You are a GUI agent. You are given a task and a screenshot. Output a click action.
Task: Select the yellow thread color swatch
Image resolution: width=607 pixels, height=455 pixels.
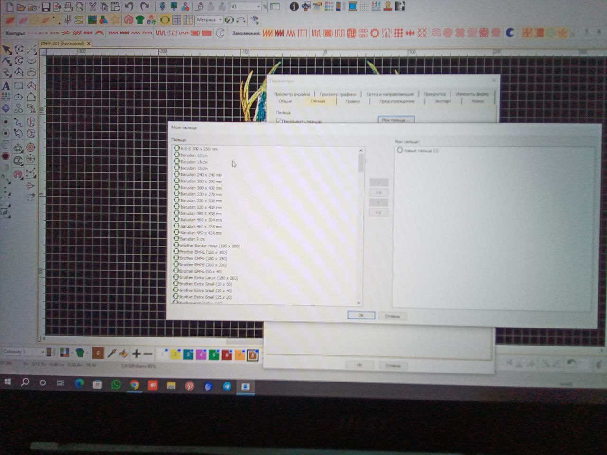click(x=175, y=354)
